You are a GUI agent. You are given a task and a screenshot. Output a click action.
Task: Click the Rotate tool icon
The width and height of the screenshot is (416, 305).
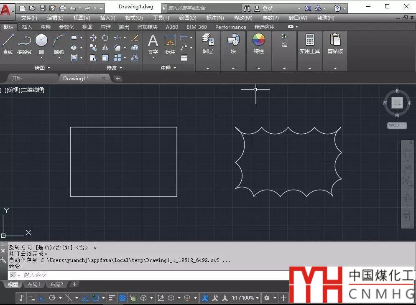click(x=105, y=38)
